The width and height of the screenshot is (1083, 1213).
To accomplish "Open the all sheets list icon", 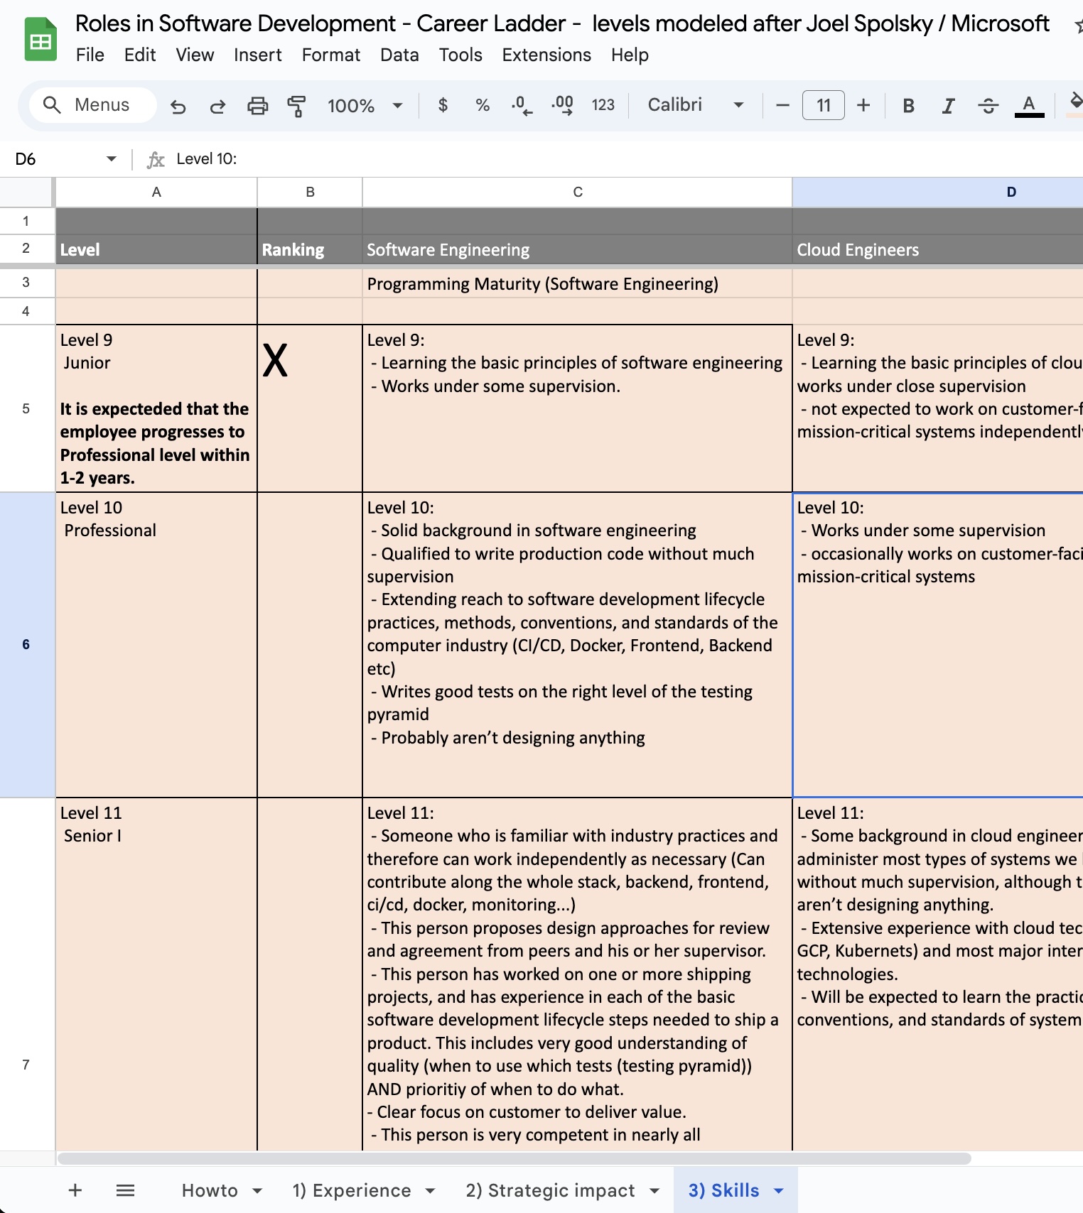I will coord(126,1190).
